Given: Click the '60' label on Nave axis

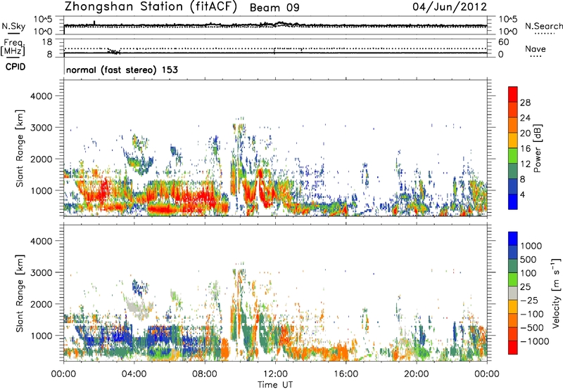Looking at the screenshot, I should pyautogui.click(x=503, y=42).
